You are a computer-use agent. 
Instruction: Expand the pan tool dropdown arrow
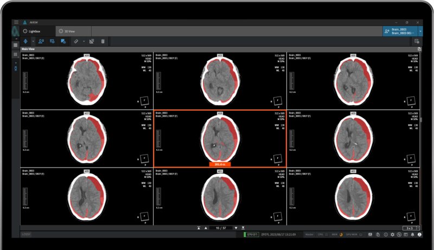coord(33,41)
